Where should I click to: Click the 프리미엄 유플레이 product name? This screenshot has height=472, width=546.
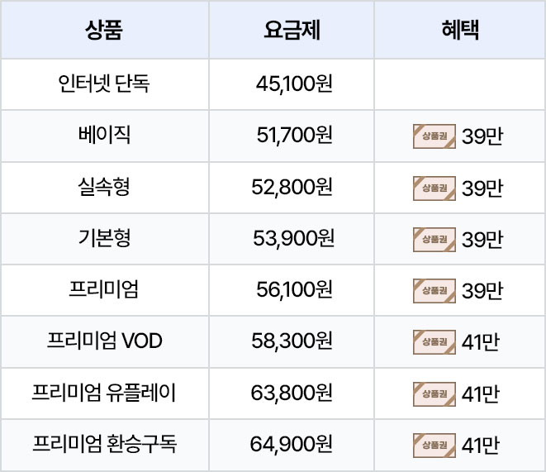pyautogui.click(x=104, y=393)
